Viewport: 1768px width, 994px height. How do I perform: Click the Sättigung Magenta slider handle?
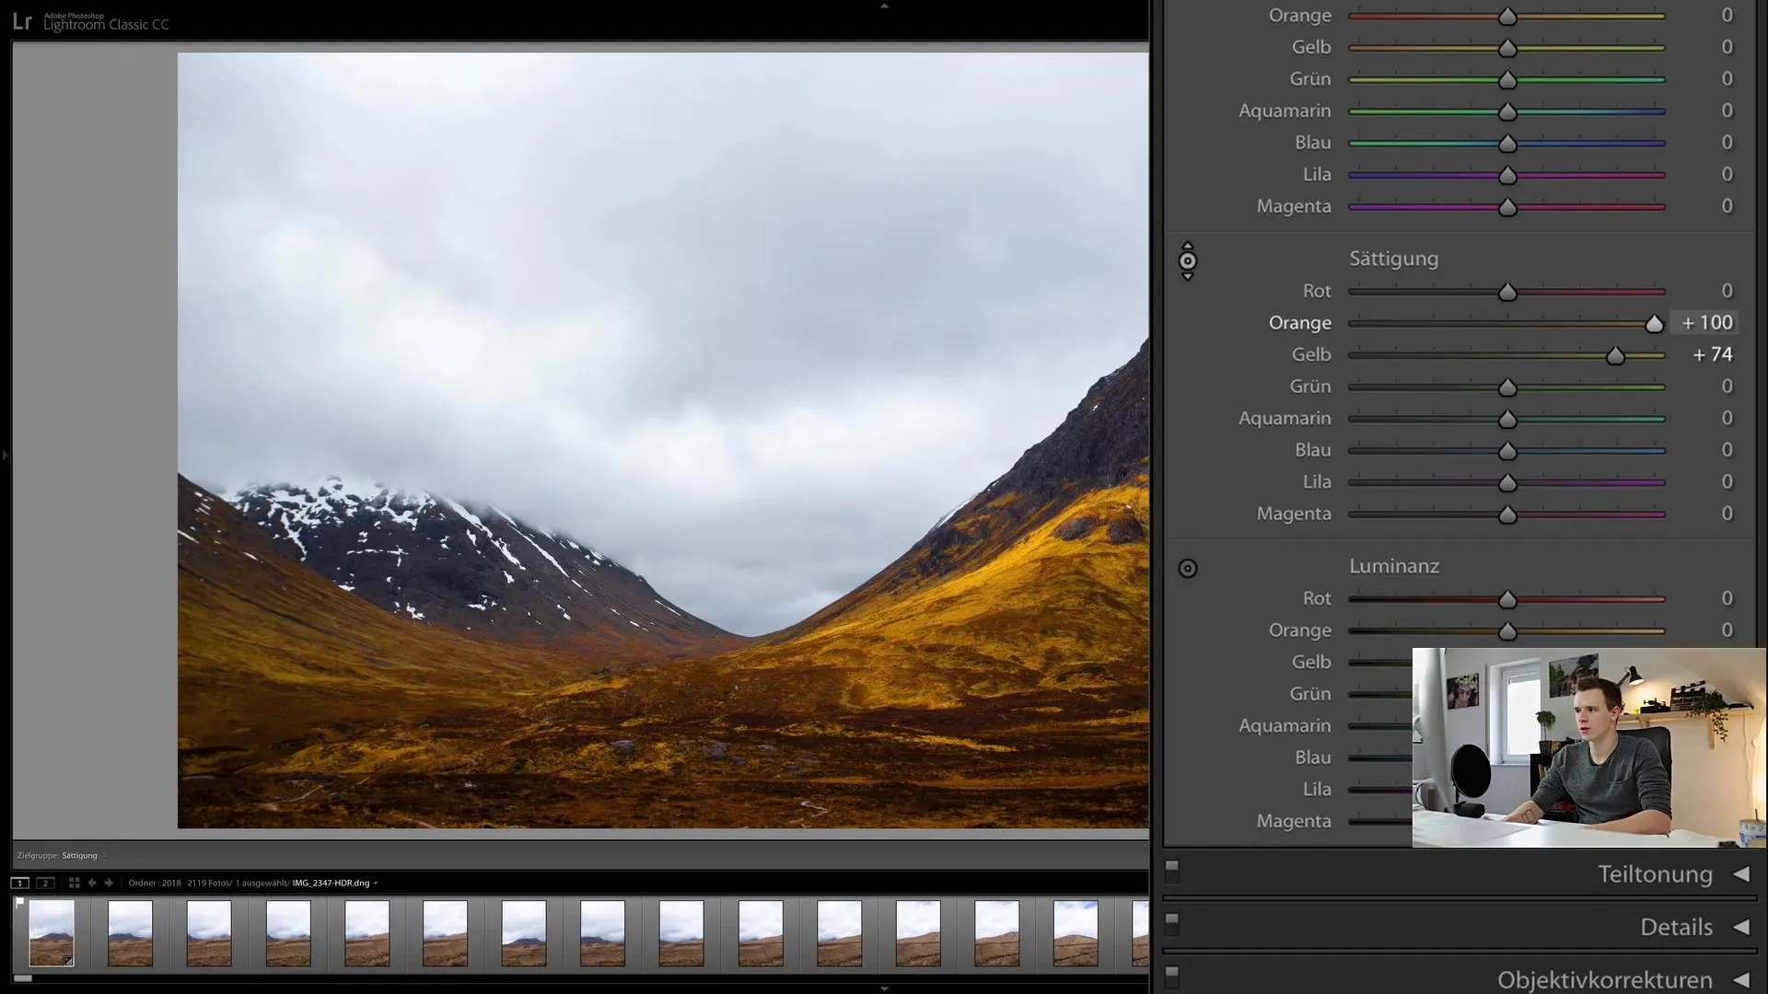[1507, 514]
